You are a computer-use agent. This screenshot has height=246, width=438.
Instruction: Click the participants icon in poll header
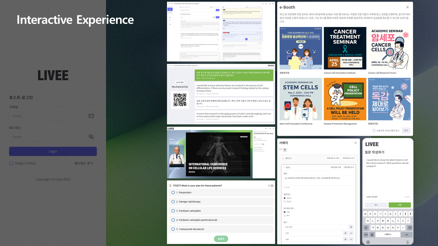click(x=272, y=186)
